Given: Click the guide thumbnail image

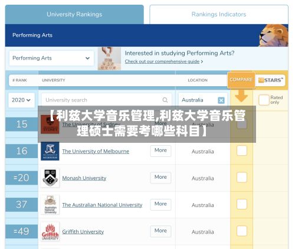Looking at the screenshot, I should [109, 58].
